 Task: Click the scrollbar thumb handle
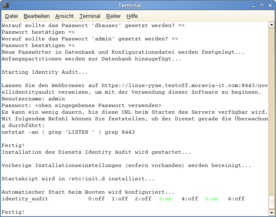pyautogui.click(x=271, y=202)
